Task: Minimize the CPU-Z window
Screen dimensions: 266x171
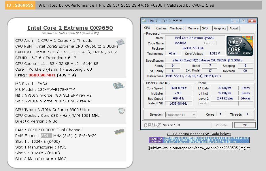Action: tap(235, 21)
